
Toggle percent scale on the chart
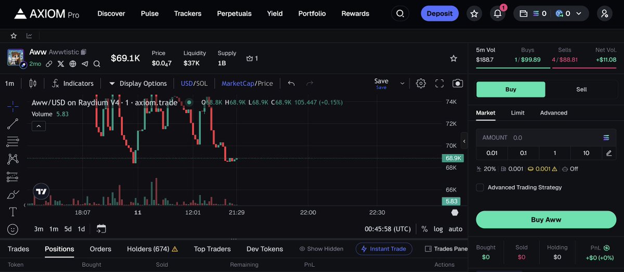[x=424, y=229]
